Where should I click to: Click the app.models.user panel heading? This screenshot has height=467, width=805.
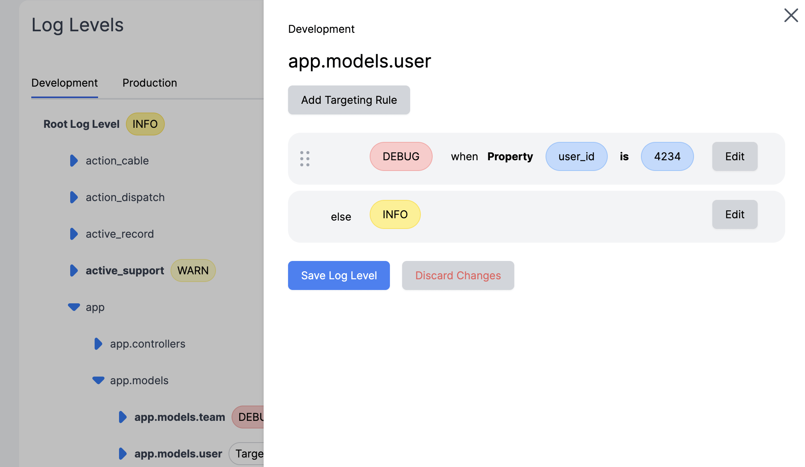(x=359, y=61)
